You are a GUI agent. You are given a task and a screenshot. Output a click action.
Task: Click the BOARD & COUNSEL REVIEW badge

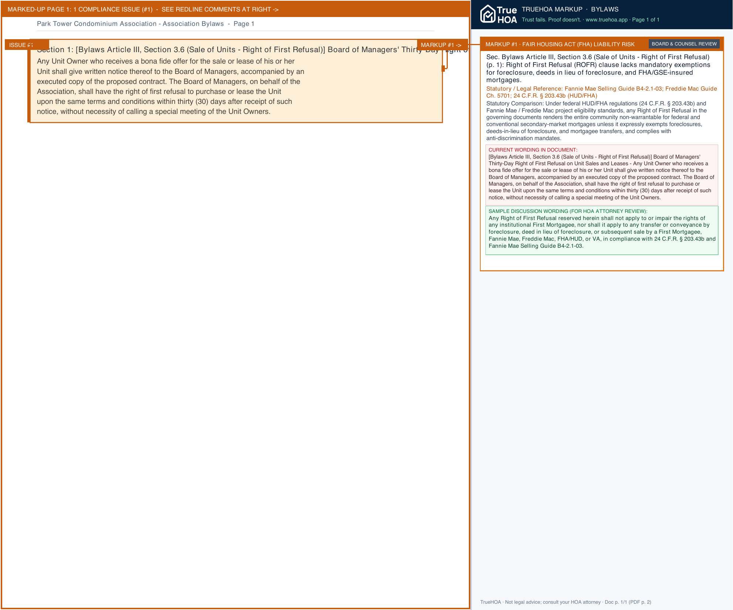pyautogui.click(x=684, y=44)
